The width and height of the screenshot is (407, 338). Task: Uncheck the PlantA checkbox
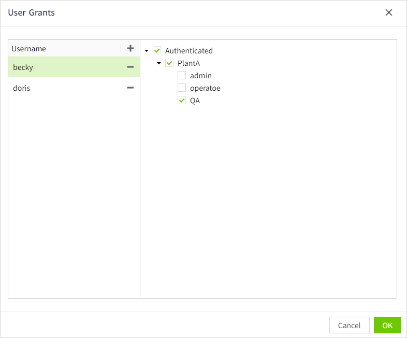coord(169,63)
